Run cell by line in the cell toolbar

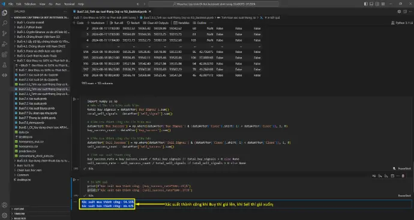[x=374, y=176]
